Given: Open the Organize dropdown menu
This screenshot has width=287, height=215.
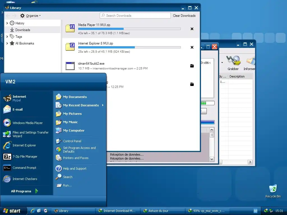Looking at the screenshot, I should click(x=30, y=16).
